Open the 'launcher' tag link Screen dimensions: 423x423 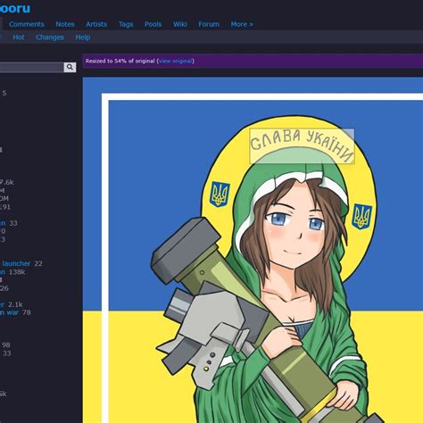tap(16, 263)
